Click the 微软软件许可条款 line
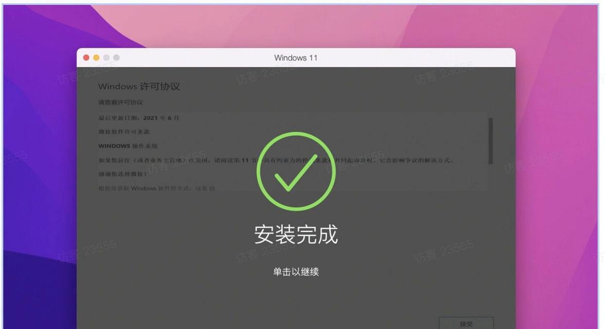Viewport: 605px width, 329px height. [x=124, y=132]
